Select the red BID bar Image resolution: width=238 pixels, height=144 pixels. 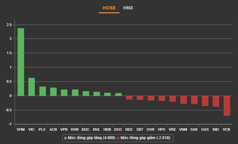216,101
